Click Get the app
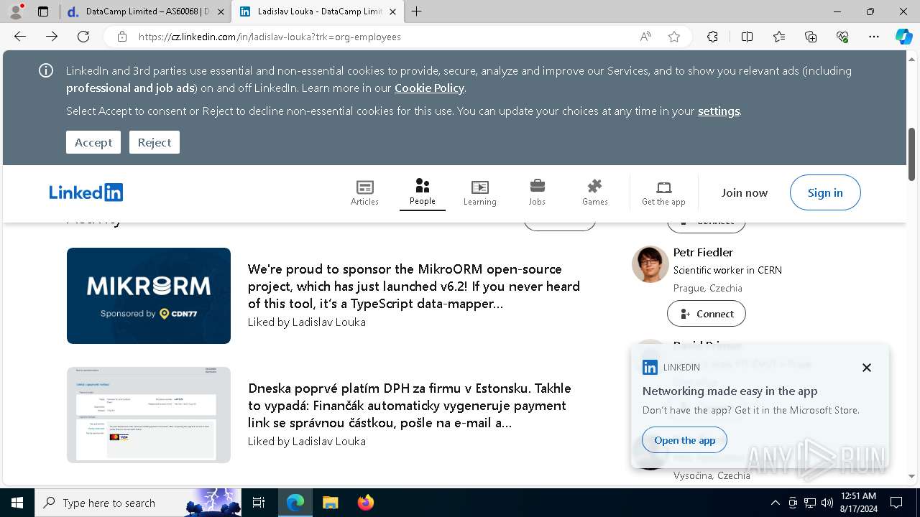920x517 pixels. pos(663,192)
